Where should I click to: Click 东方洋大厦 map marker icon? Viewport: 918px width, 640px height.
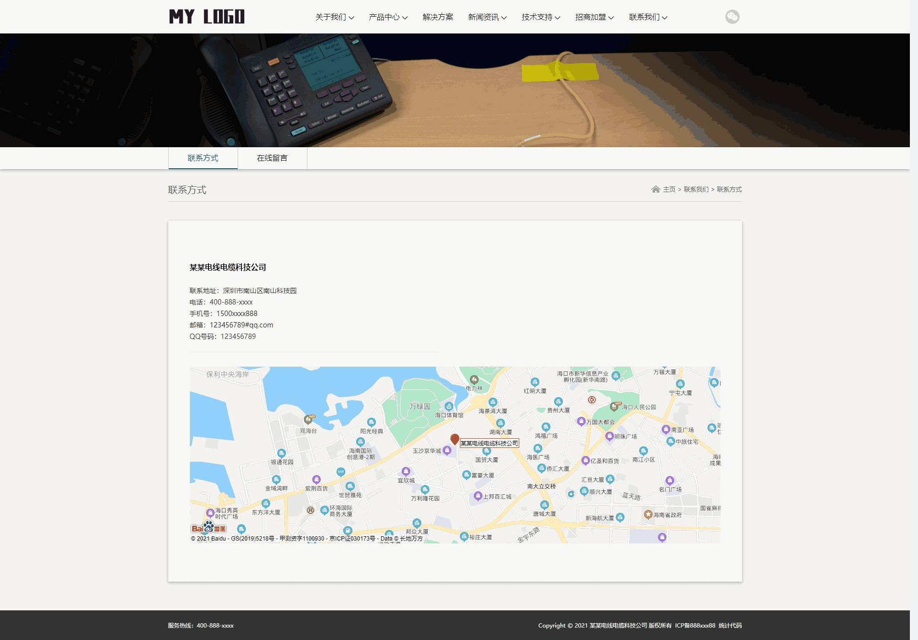[x=266, y=503]
